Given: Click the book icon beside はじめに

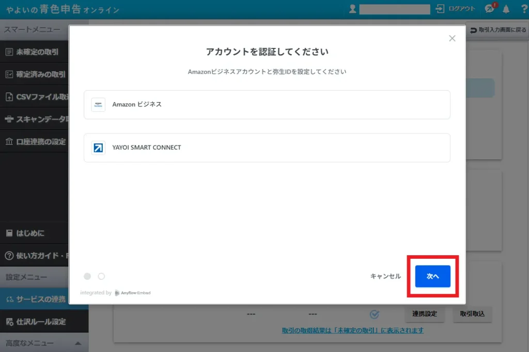Looking at the screenshot, I should coord(9,233).
